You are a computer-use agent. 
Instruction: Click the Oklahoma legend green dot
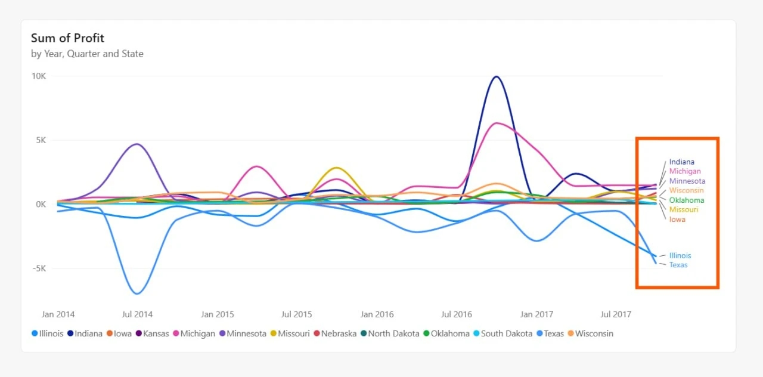pyautogui.click(x=426, y=333)
